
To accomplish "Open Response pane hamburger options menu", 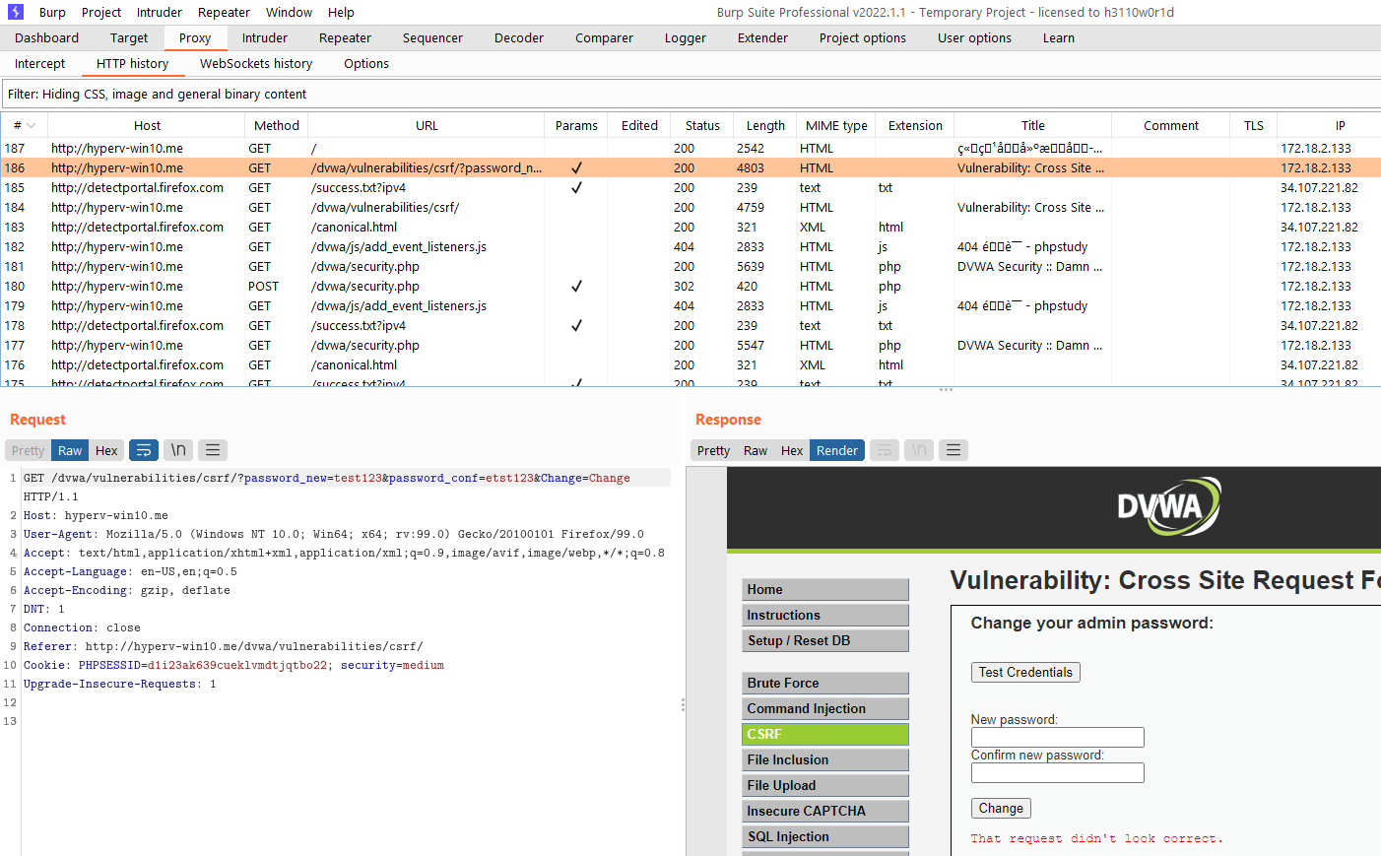I will pyautogui.click(x=954, y=450).
